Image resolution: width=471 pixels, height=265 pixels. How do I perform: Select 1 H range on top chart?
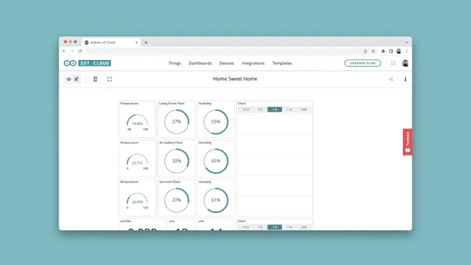click(289, 109)
